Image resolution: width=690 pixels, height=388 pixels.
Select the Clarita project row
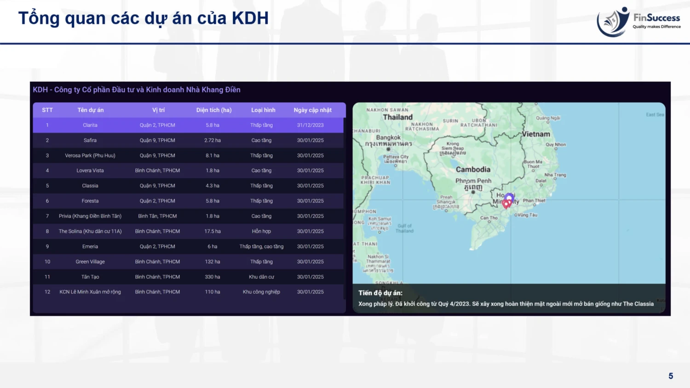pos(188,125)
